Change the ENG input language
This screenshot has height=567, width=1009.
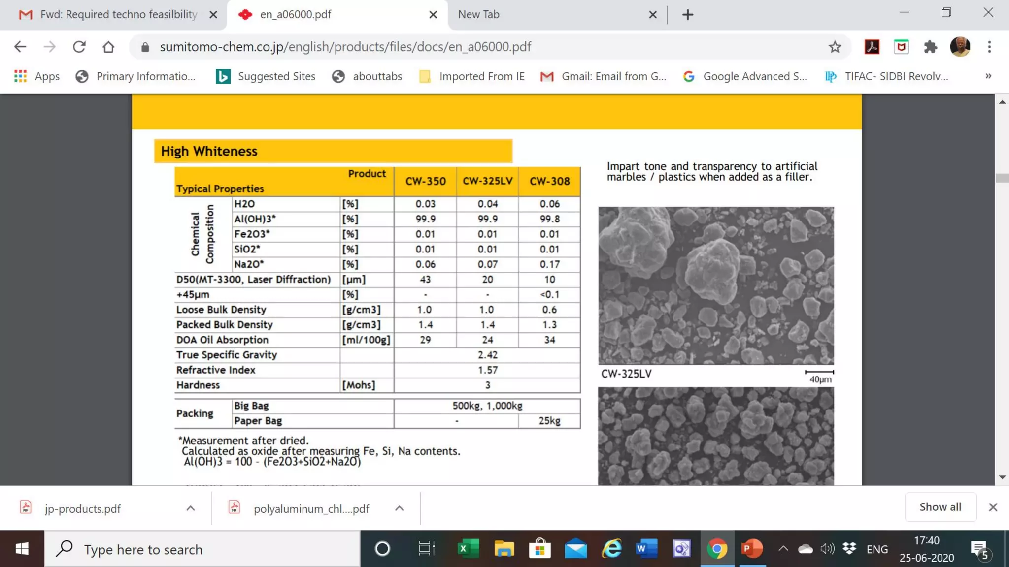coord(877,549)
